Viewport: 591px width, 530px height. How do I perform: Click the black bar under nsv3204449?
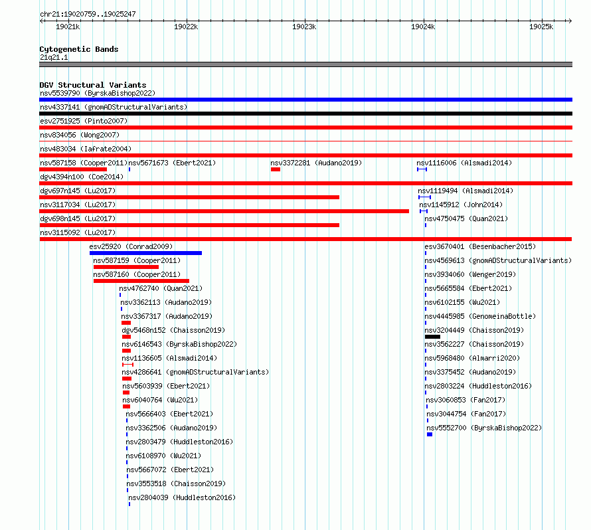tap(432, 337)
